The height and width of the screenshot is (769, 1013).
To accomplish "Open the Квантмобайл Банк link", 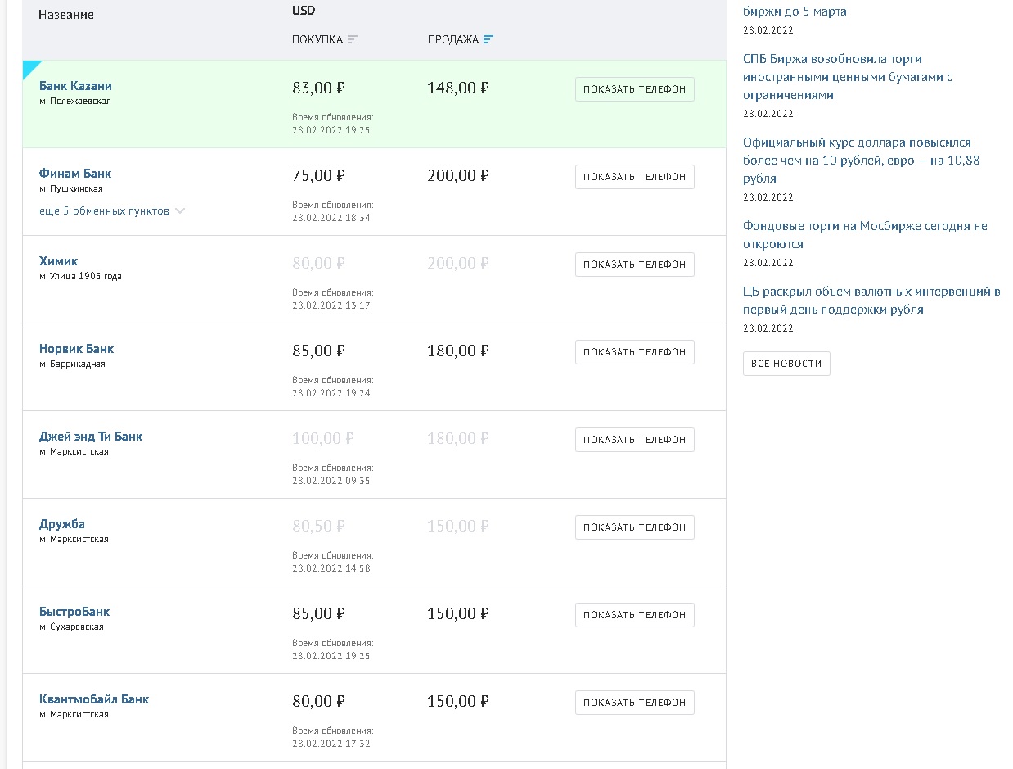I will tap(94, 699).
